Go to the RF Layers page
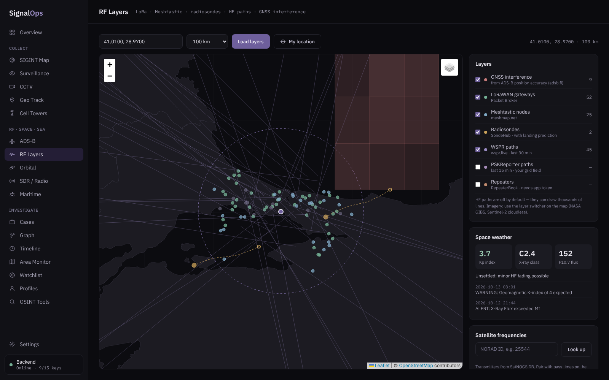The width and height of the screenshot is (609, 380). 44,154
